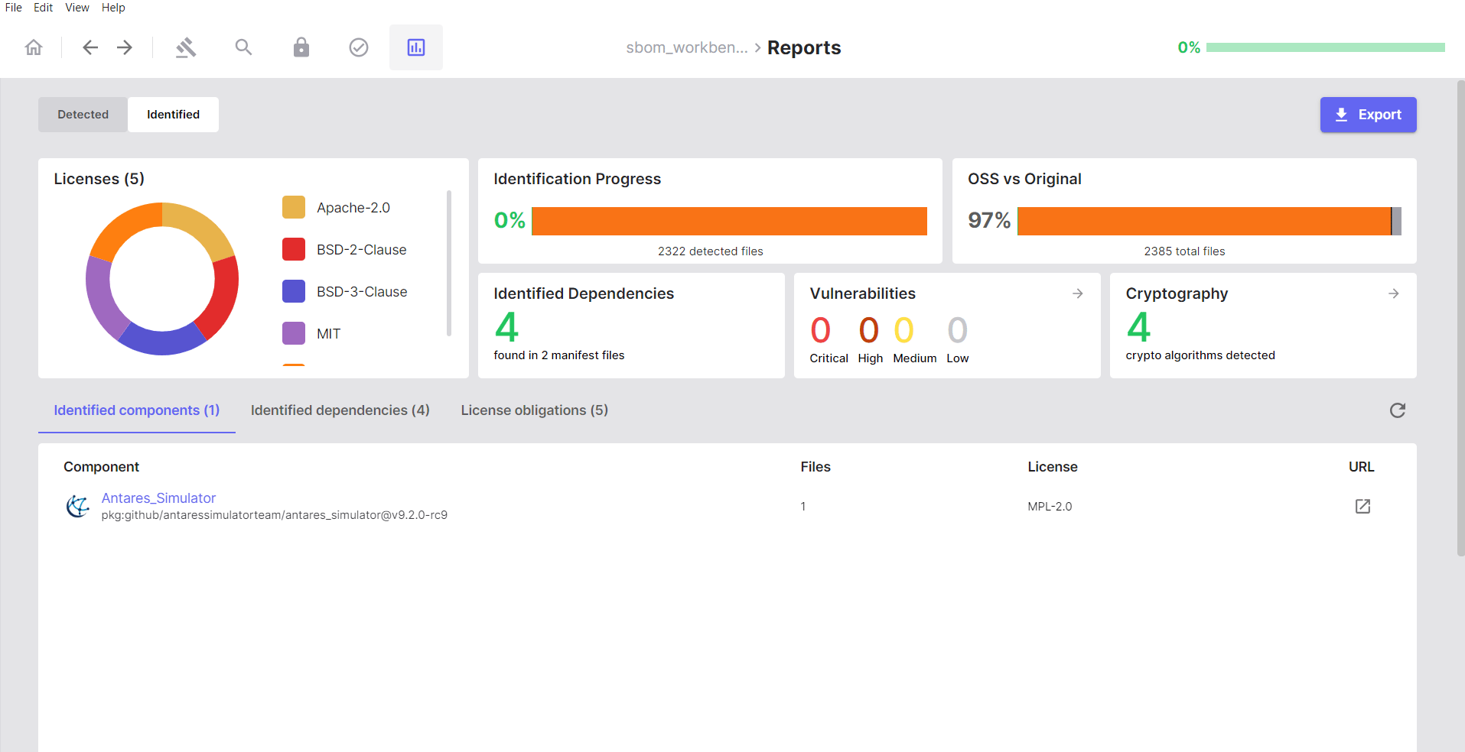Click the antares_simulator purl text

click(x=275, y=515)
